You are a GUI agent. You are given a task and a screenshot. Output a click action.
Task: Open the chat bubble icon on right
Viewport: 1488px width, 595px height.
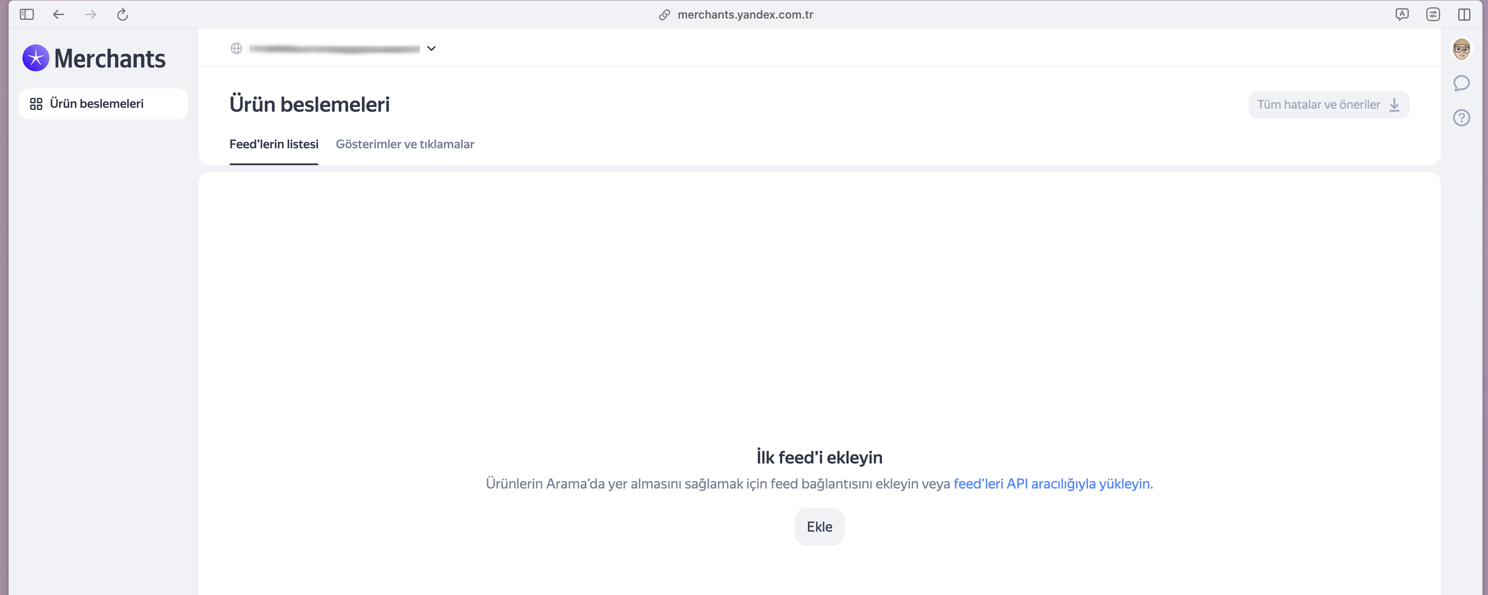[1461, 84]
